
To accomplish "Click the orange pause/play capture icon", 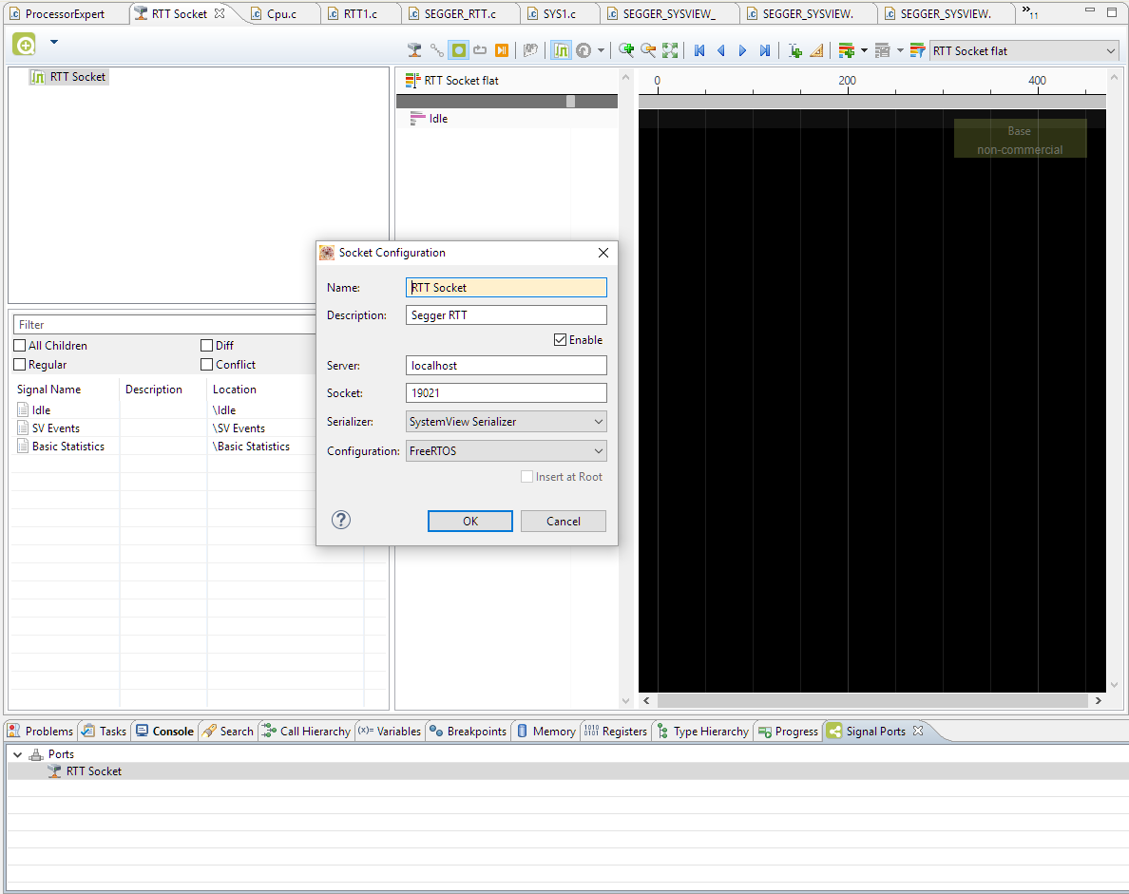I will click(502, 49).
